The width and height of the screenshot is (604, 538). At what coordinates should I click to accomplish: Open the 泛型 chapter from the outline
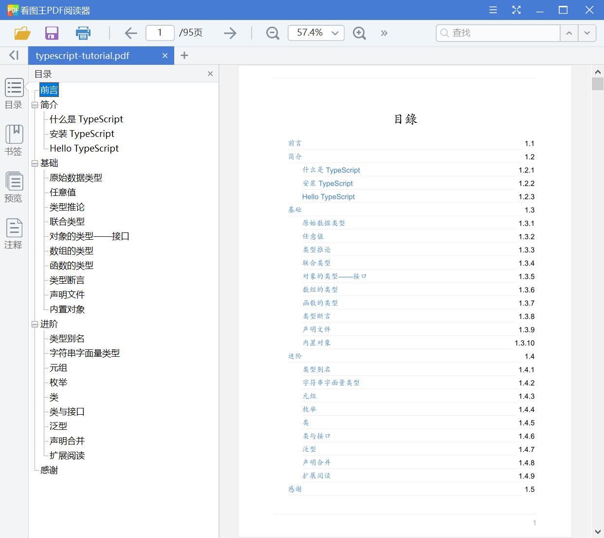coord(57,426)
